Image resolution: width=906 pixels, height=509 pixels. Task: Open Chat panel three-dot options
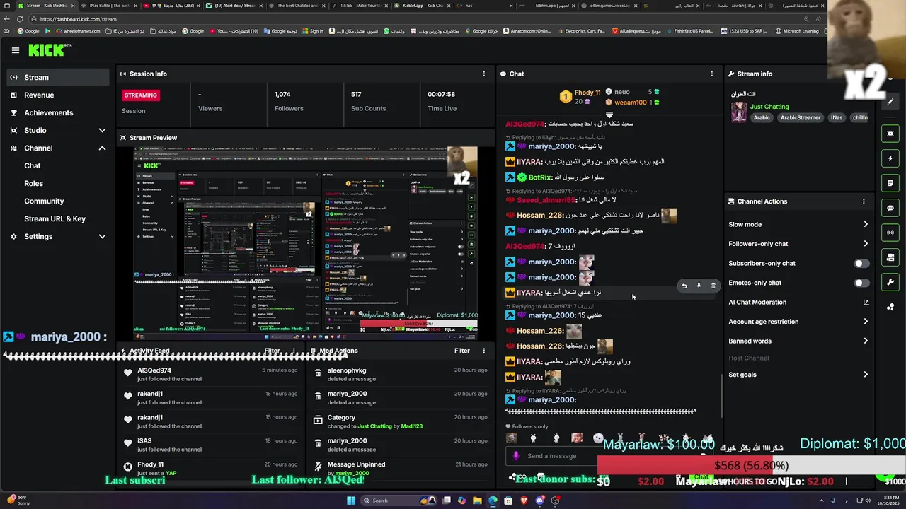(x=712, y=74)
